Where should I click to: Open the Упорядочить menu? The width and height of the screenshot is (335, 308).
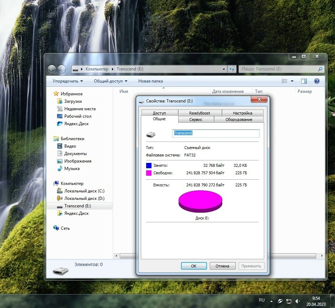68,81
